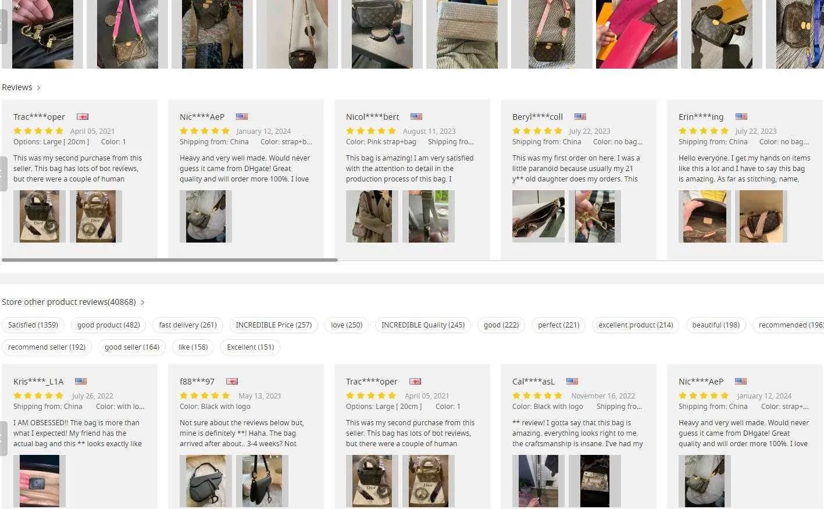This screenshot has width=824, height=509.
Task: Click the US flag next to Cal****asL
Action: point(572,382)
